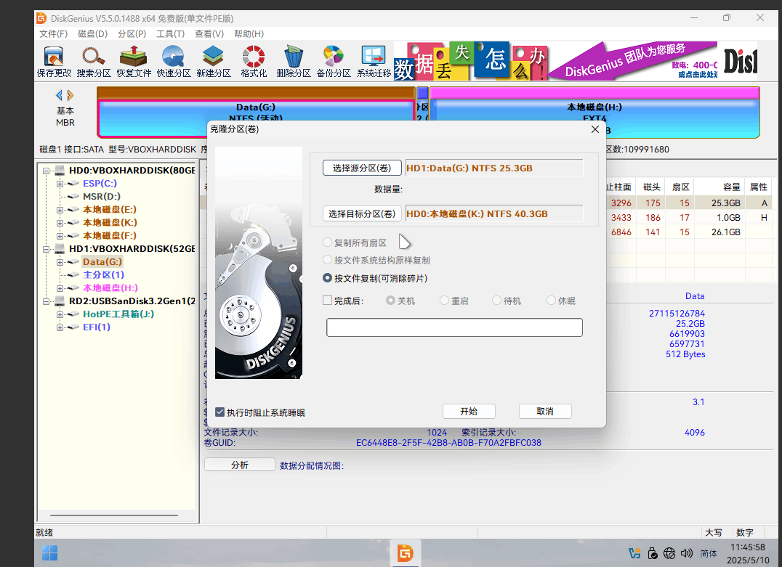Click the target partition field HD0:本地磁盘(K:)

point(494,213)
